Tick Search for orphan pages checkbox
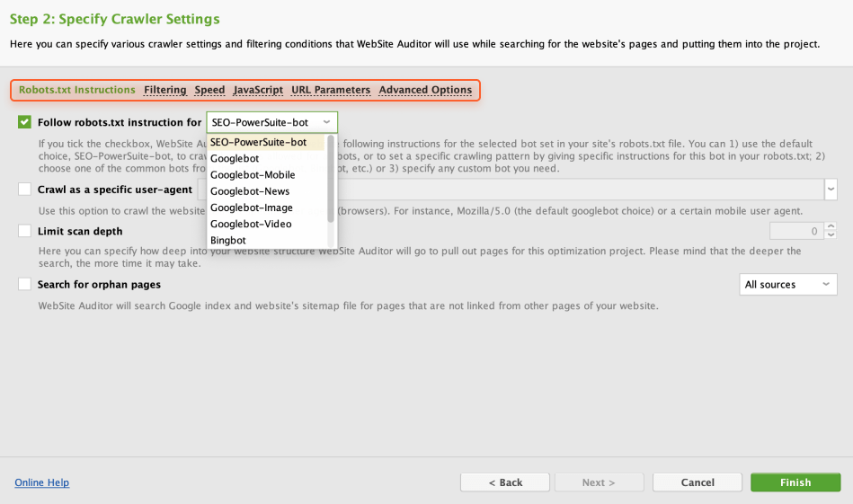Viewport: 853px width, 504px height. click(x=24, y=284)
